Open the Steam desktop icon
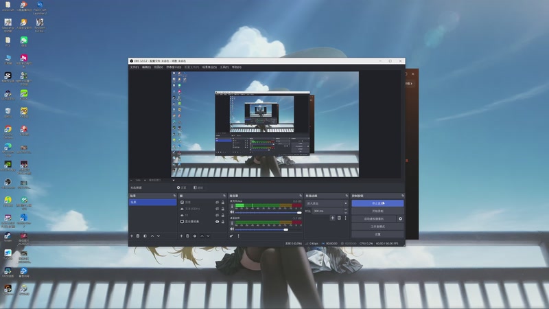549x309 pixels. click(x=8, y=236)
